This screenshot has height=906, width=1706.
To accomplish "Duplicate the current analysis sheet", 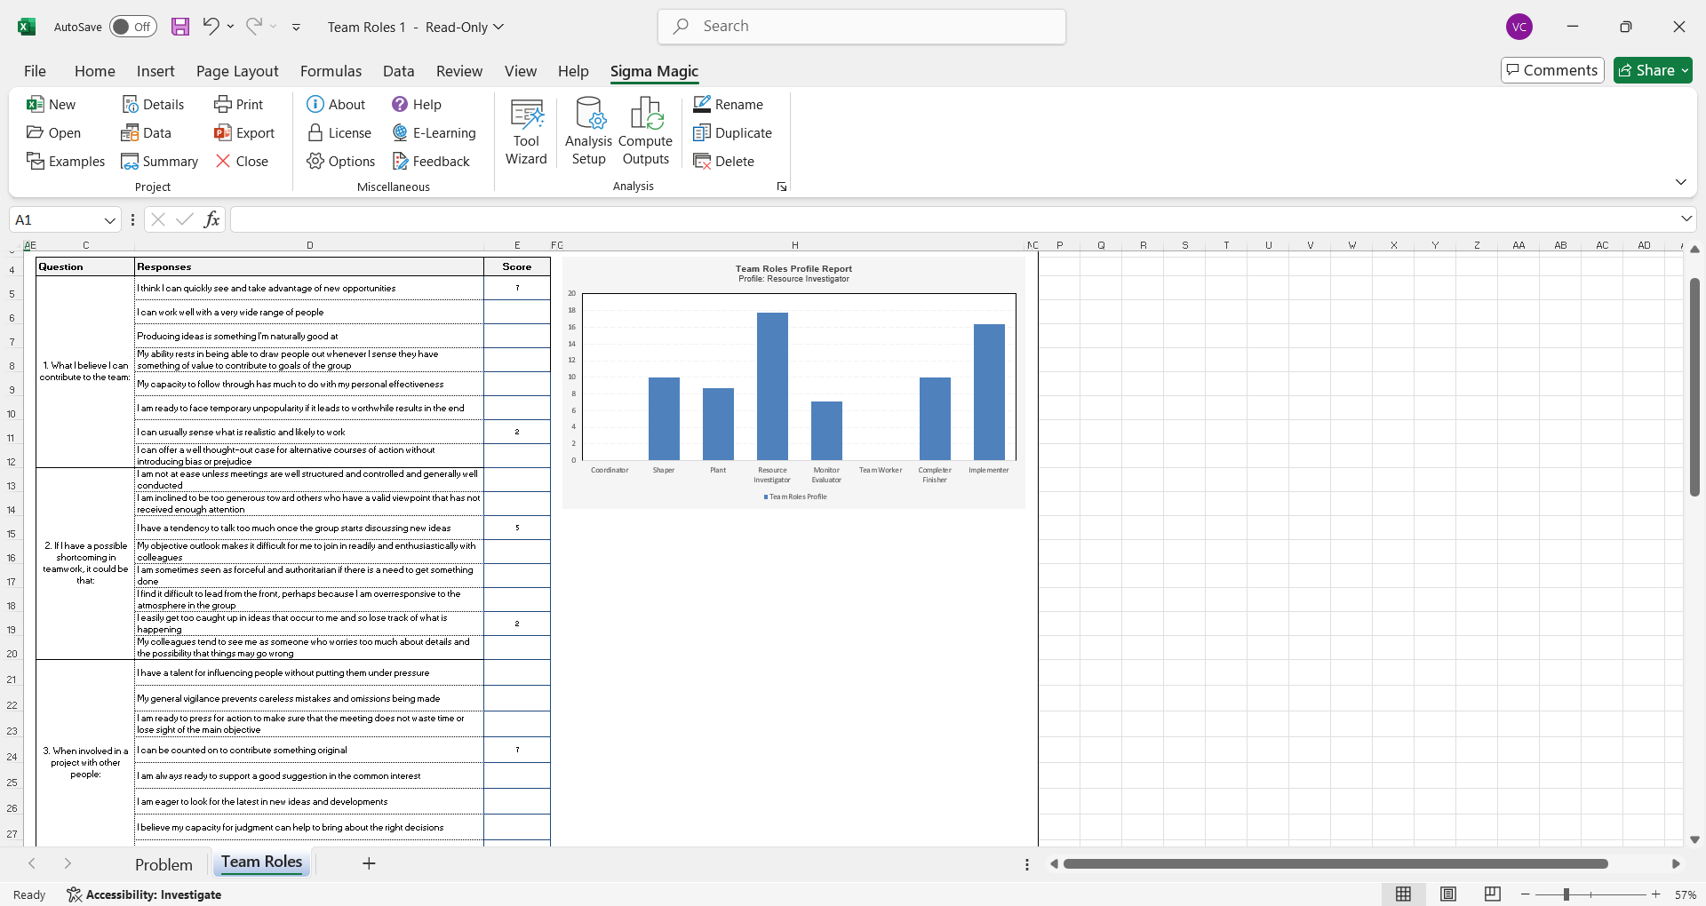I will tap(732, 132).
